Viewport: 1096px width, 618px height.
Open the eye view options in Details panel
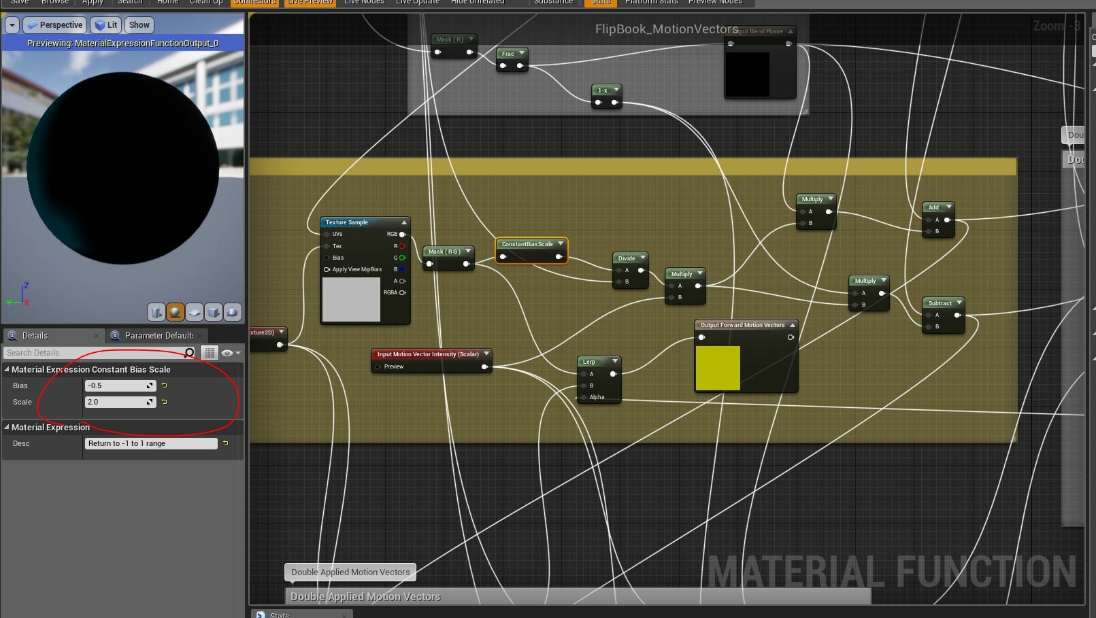pyautogui.click(x=226, y=352)
